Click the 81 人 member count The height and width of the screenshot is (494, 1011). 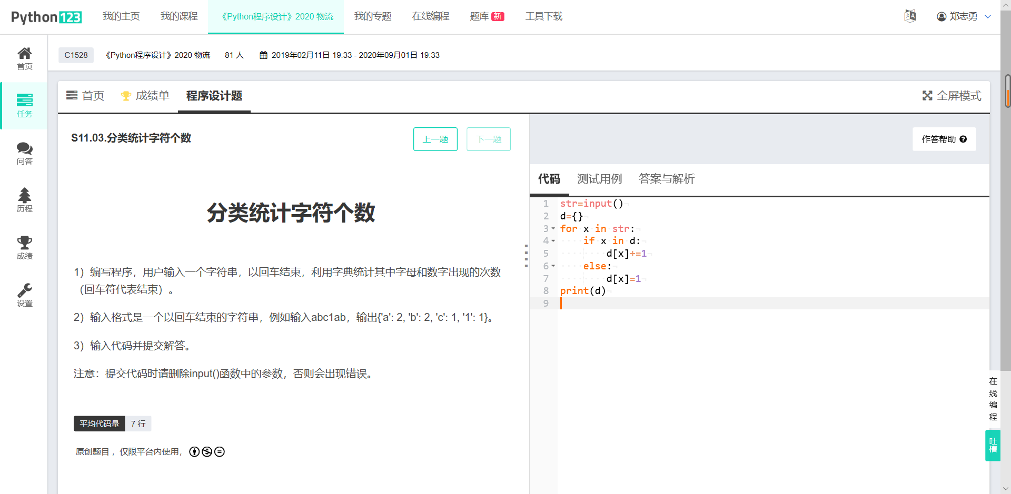click(x=234, y=55)
